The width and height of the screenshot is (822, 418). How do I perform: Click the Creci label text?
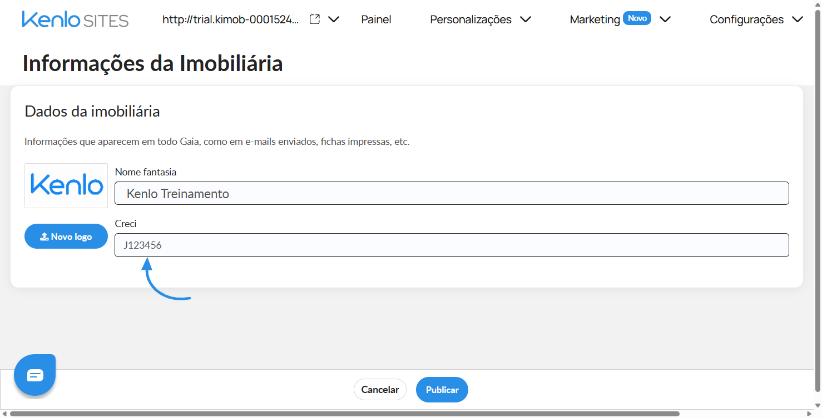tap(126, 224)
